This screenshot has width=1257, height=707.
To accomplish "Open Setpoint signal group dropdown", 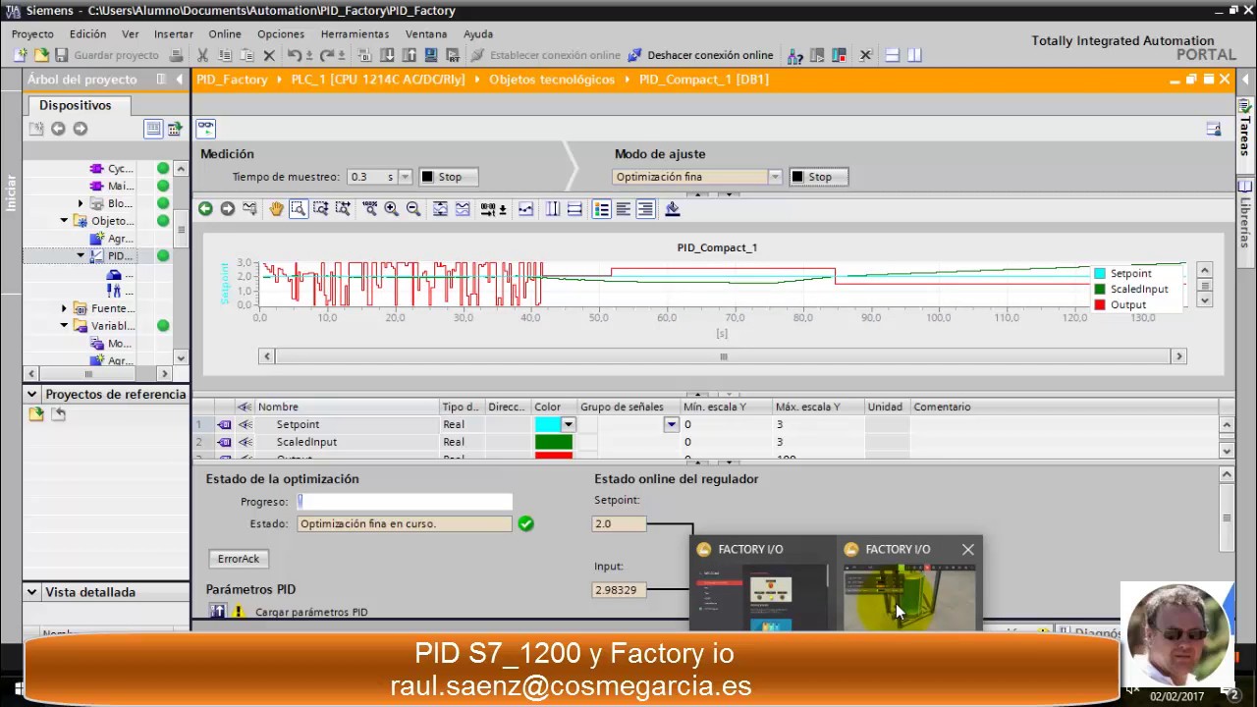I will 671,424.
